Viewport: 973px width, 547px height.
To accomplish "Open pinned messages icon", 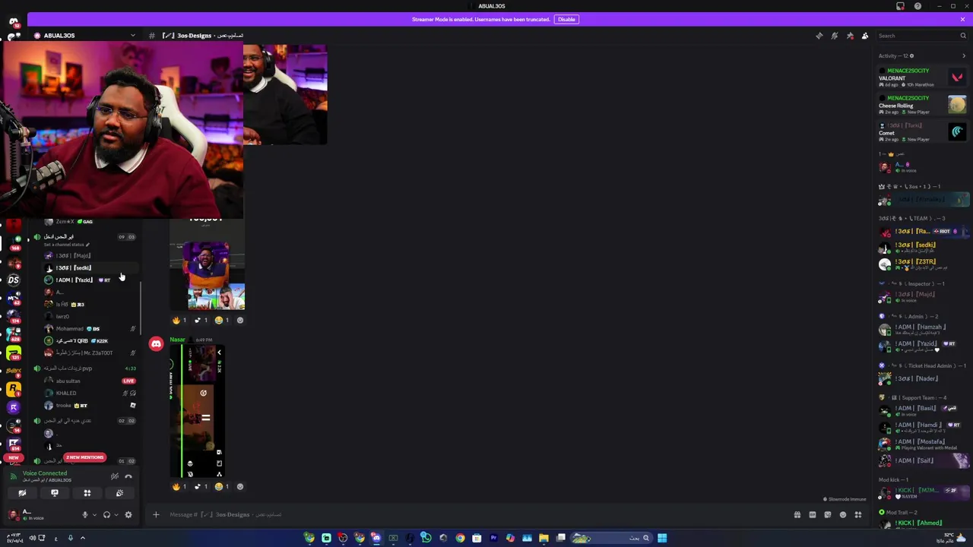I will coord(850,36).
